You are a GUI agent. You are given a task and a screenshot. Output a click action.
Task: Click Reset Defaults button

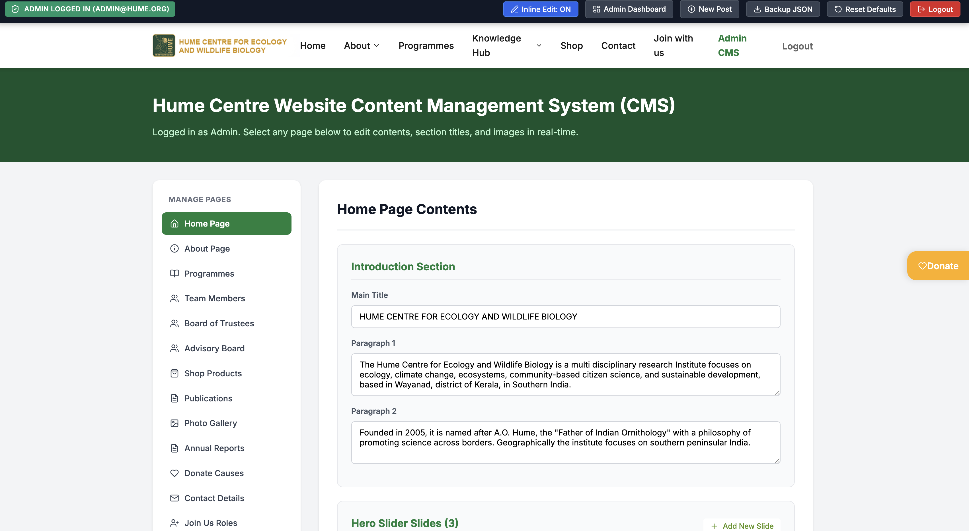(865, 9)
